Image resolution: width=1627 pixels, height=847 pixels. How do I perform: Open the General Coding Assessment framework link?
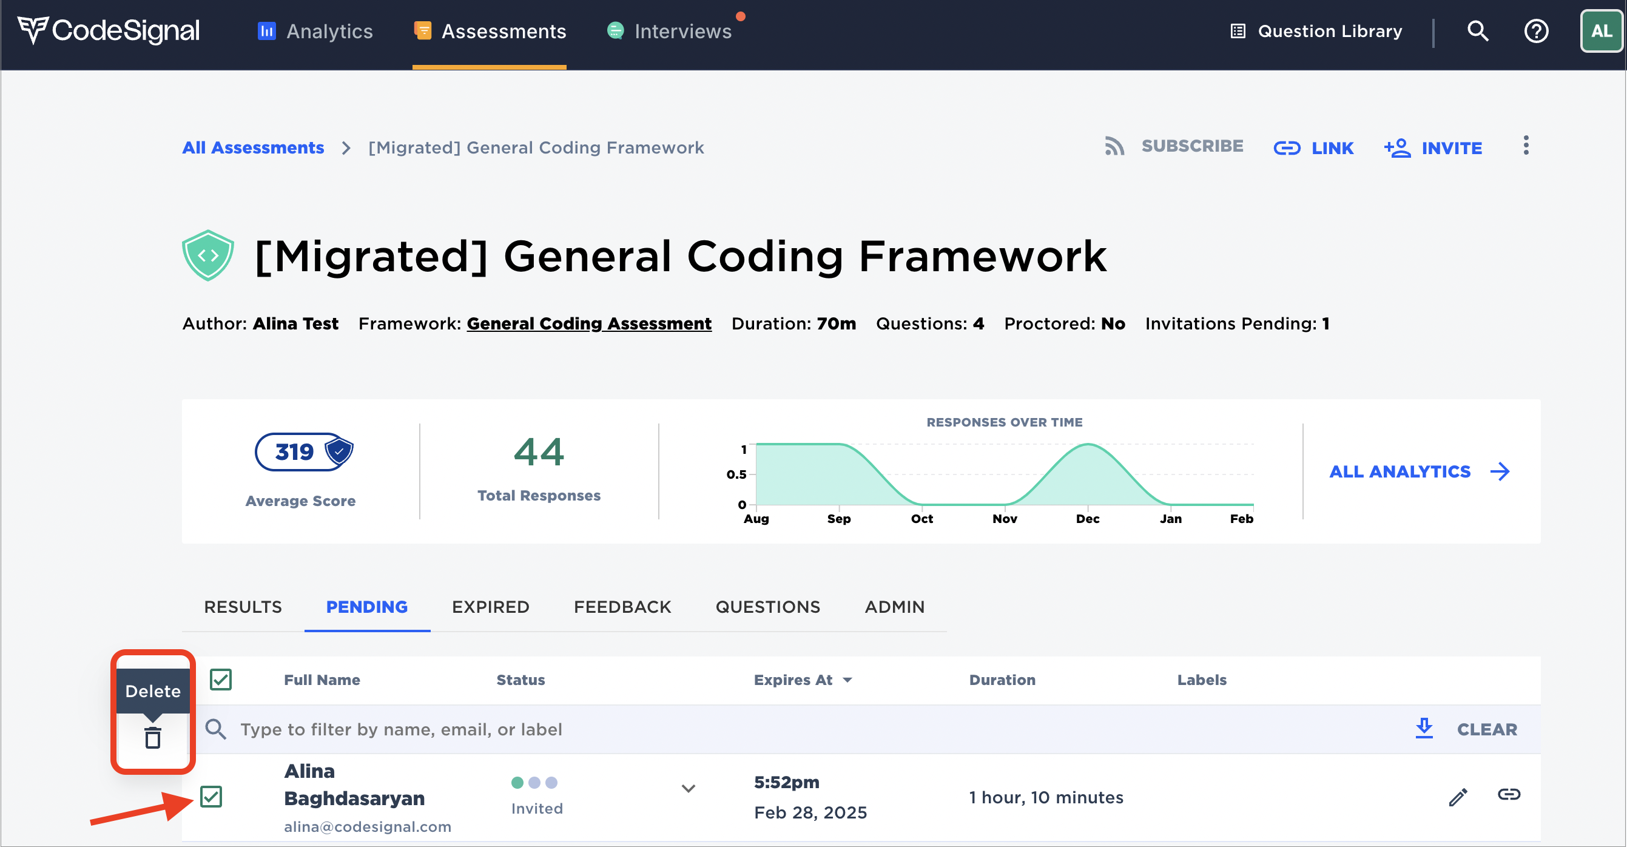pyautogui.click(x=589, y=323)
